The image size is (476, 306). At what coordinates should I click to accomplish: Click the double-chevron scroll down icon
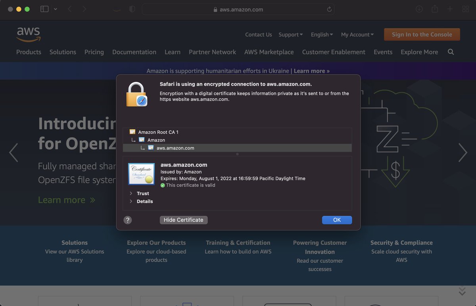462,291
